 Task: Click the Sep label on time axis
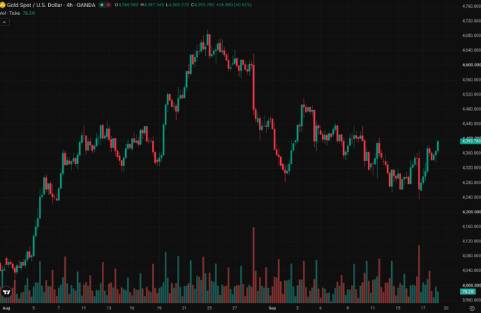pos(272,308)
